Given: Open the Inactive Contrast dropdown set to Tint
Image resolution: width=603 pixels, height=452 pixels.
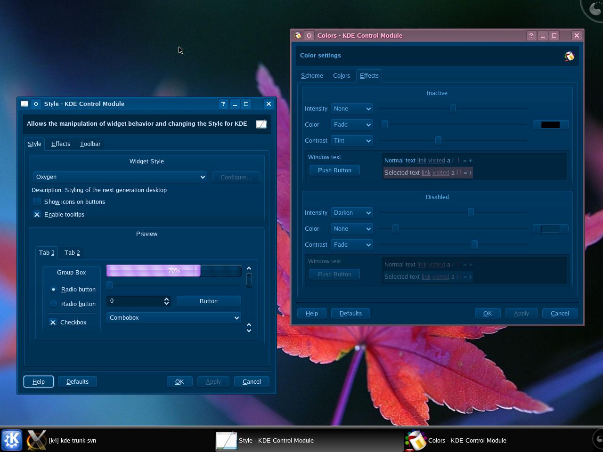Looking at the screenshot, I should pyautogui.click(x=351, y=141).
